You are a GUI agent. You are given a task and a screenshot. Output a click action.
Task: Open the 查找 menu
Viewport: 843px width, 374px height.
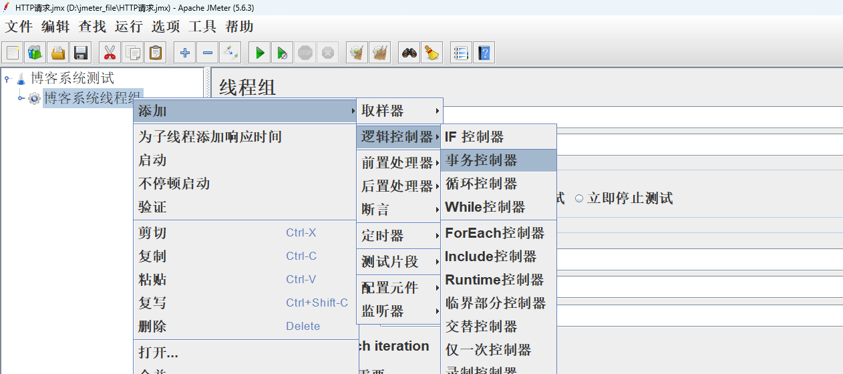[92, 27]
